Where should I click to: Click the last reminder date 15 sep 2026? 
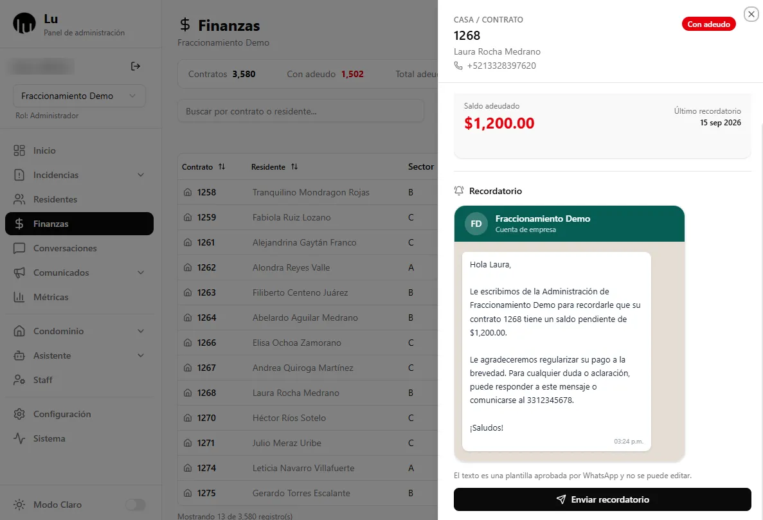[720, 123]
